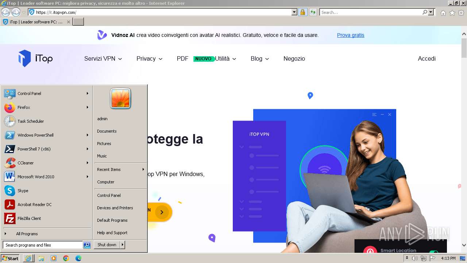Click the Vidnoz AI logo in banner
Screen dimensions: 467x263
[102, 35]
